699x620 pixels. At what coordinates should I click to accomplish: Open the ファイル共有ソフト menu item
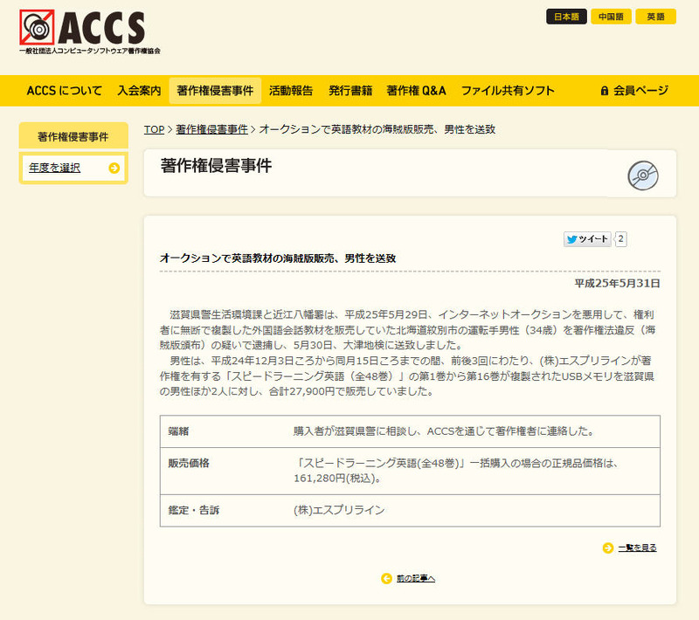(508, 91)
